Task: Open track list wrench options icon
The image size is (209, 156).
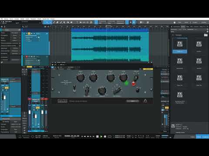Action: pyautogui.click(x=23, y=26)
